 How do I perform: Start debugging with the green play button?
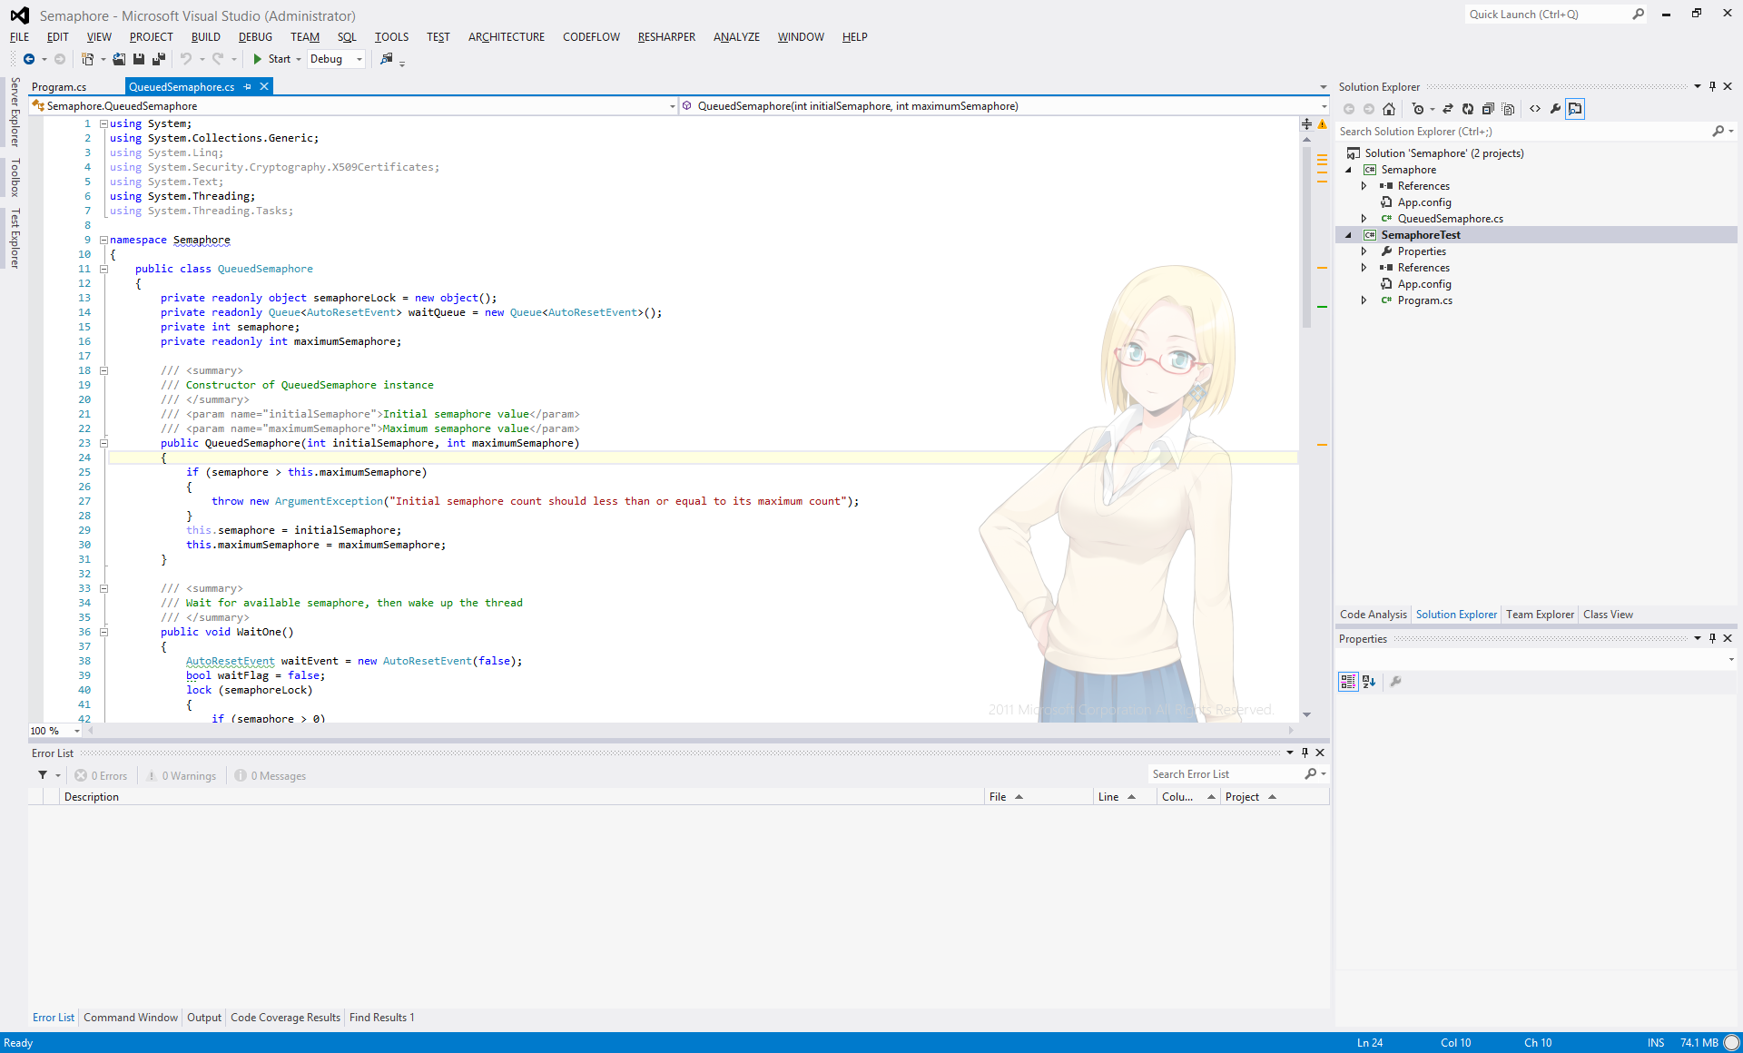[258, 59]
